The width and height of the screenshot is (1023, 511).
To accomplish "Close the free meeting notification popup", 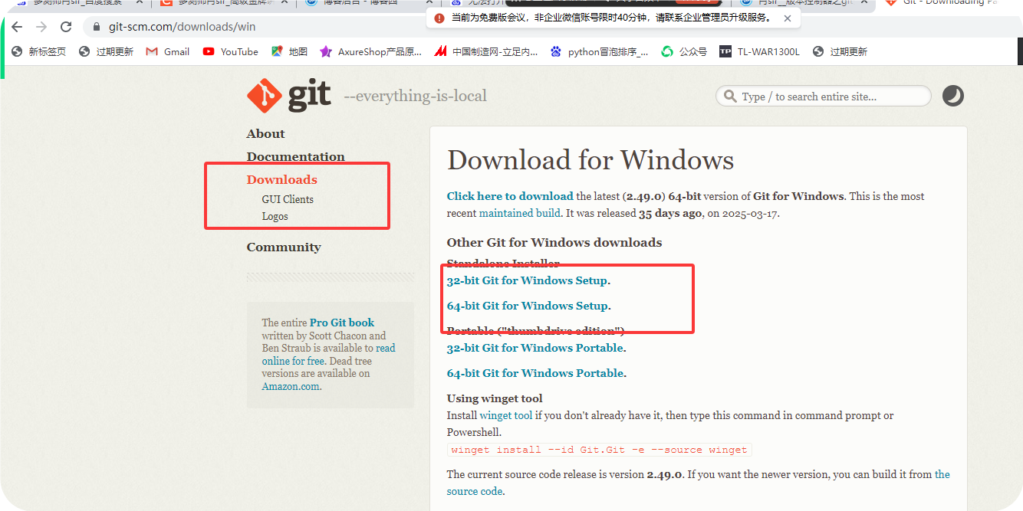I will tap(788, 18).
